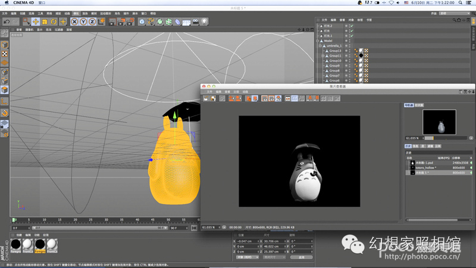Toggle Z axis lock
The image size is (476, 268).
click(x=92, y=21)
